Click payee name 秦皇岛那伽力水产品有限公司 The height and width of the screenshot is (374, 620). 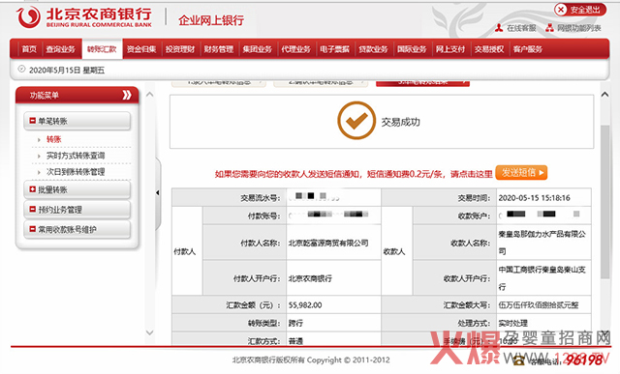pos(542,243)
